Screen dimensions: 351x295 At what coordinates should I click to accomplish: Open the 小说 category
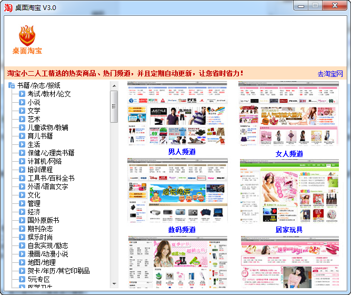pyautogui.click(x=34, y=102)
